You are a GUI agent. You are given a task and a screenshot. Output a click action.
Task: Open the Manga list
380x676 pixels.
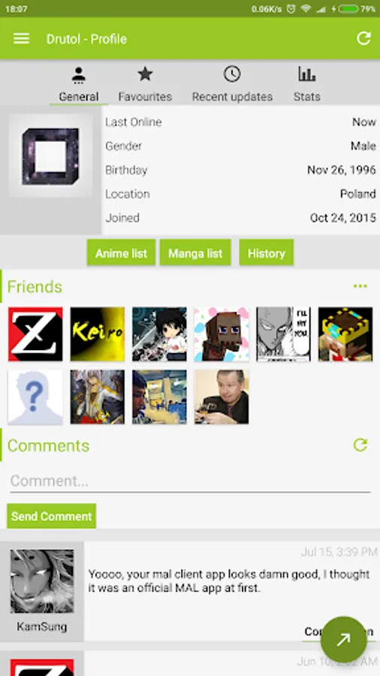click(195, 253)
